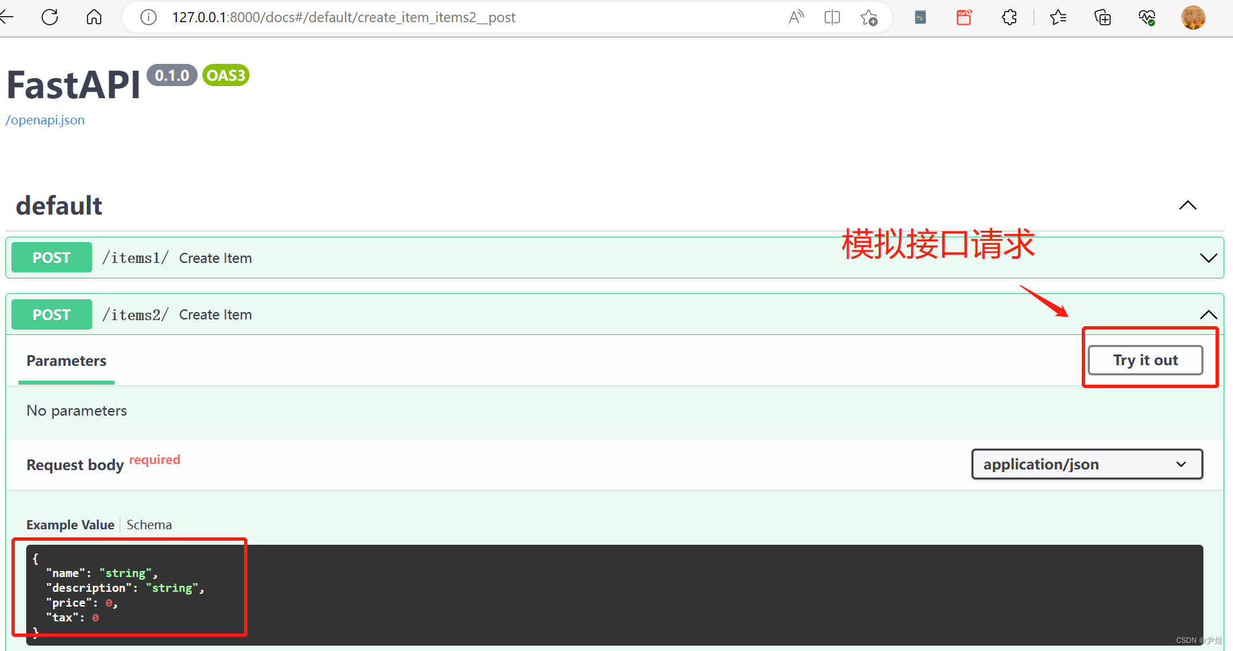Switch to the Schema tab
The width and height of the screenshot is (1233, 651).
pyautogui.click(x=149, y=525)
